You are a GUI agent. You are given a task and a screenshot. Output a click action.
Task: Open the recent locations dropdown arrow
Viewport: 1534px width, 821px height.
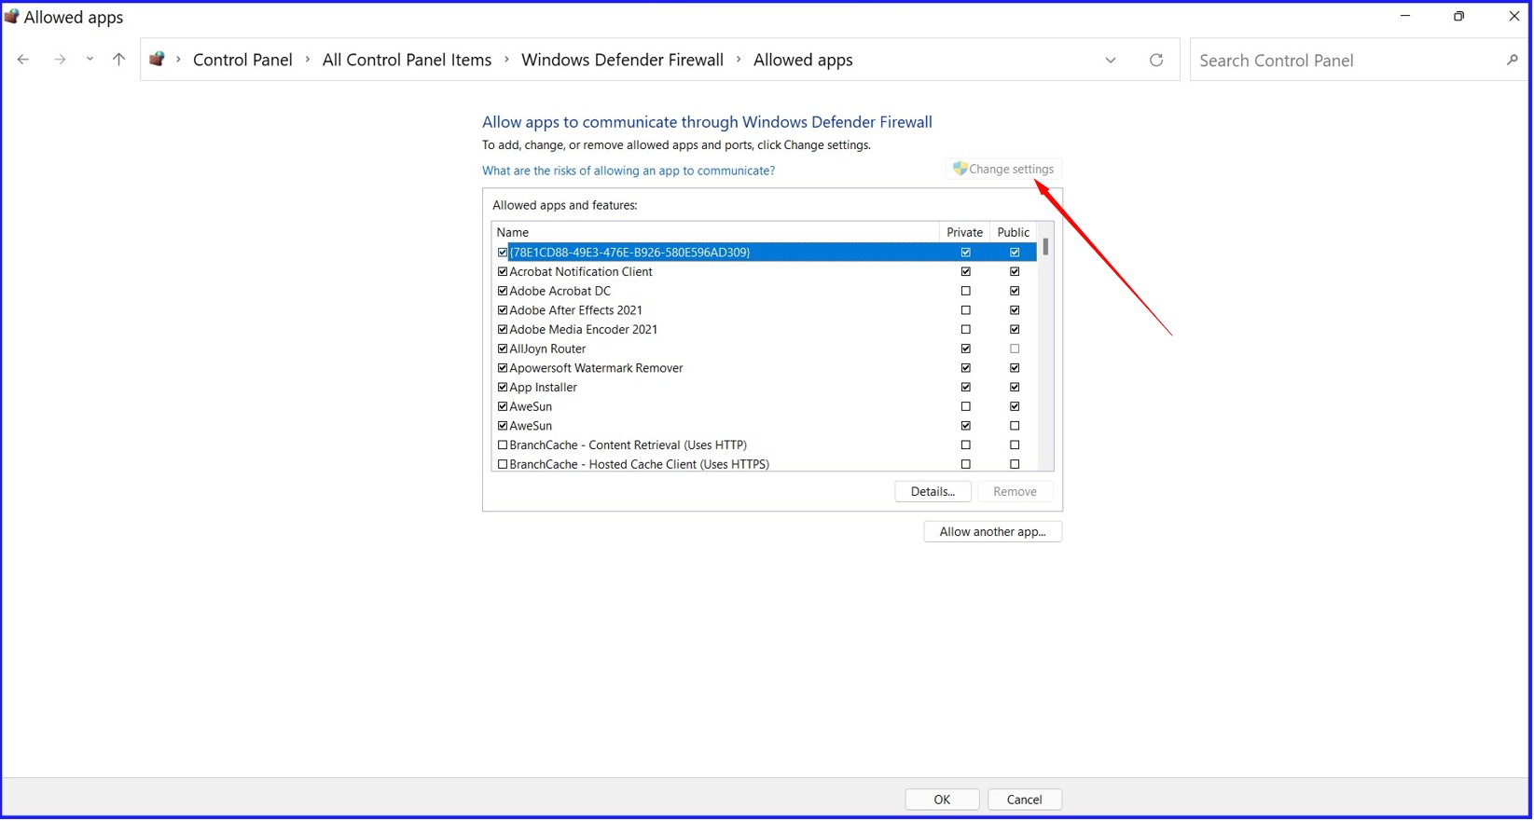pyautogui.click(x=90, y=60)
